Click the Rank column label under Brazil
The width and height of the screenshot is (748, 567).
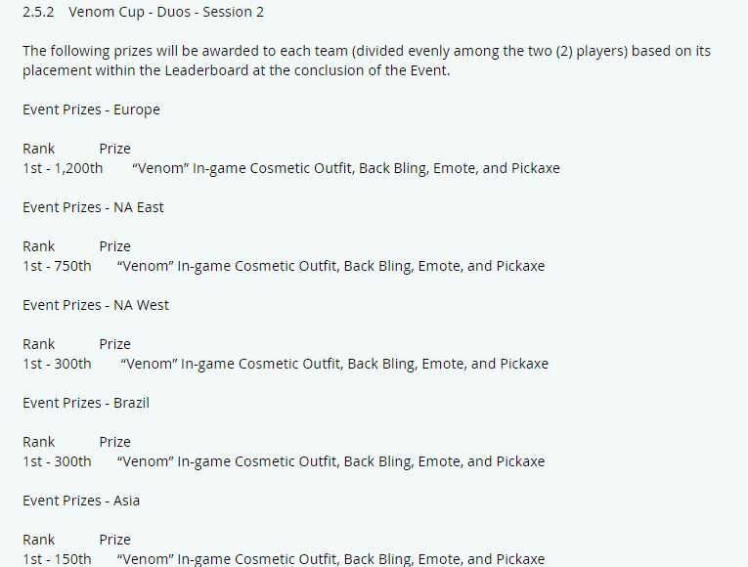click(39, 442)
